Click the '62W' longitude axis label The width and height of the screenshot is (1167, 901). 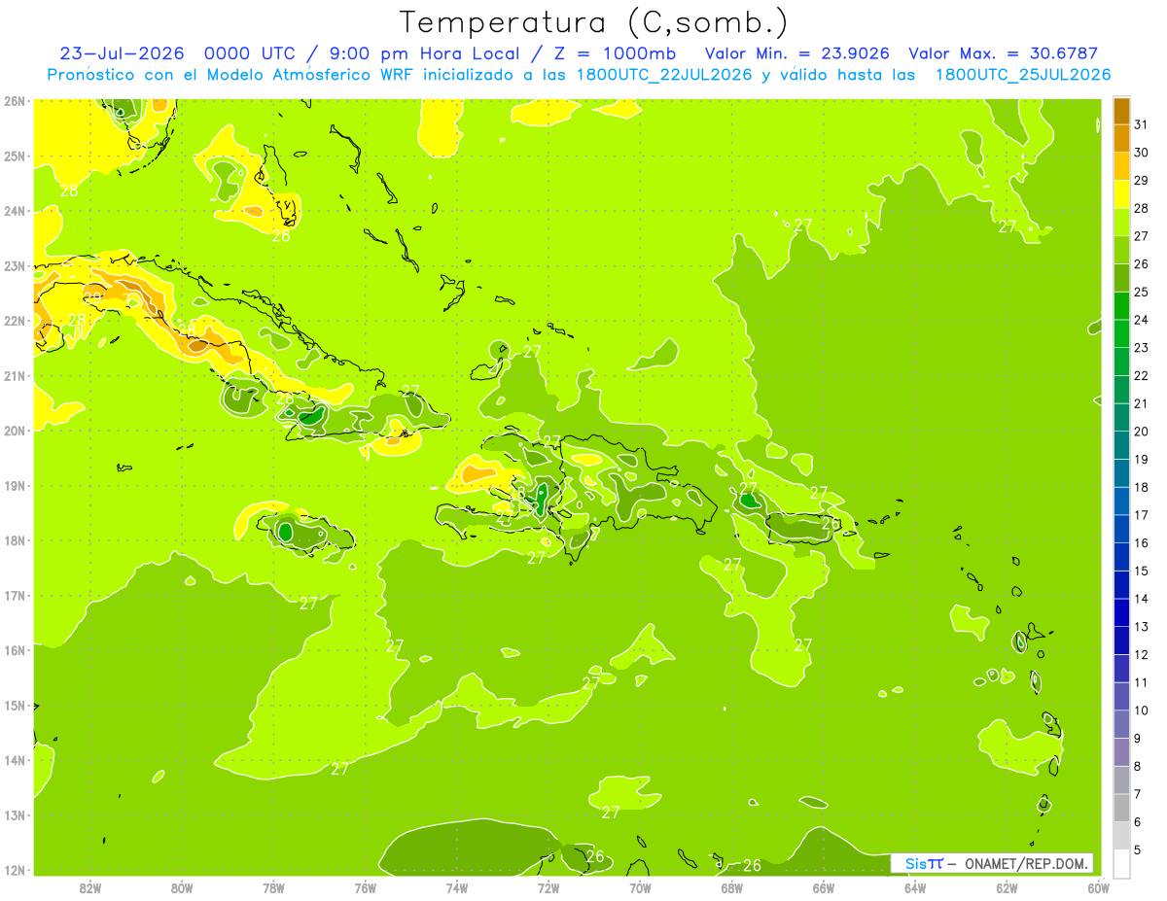[1008, 887]
